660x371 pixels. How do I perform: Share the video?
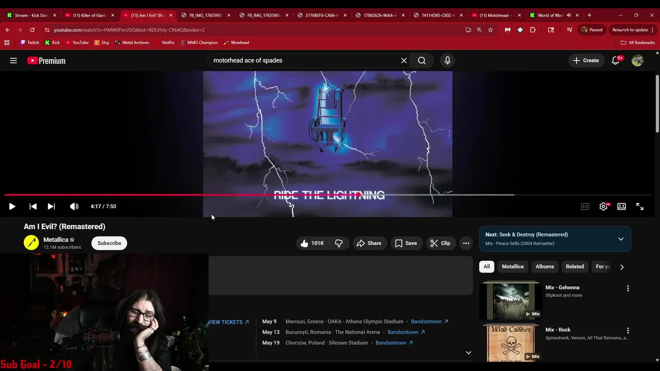[x=369, y=243]
